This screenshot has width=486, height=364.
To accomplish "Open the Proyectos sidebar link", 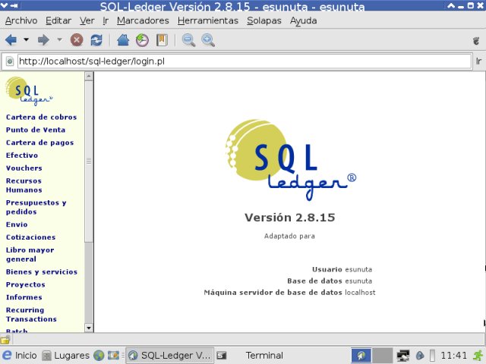I will pyautogui.click(x=25, y=285).
